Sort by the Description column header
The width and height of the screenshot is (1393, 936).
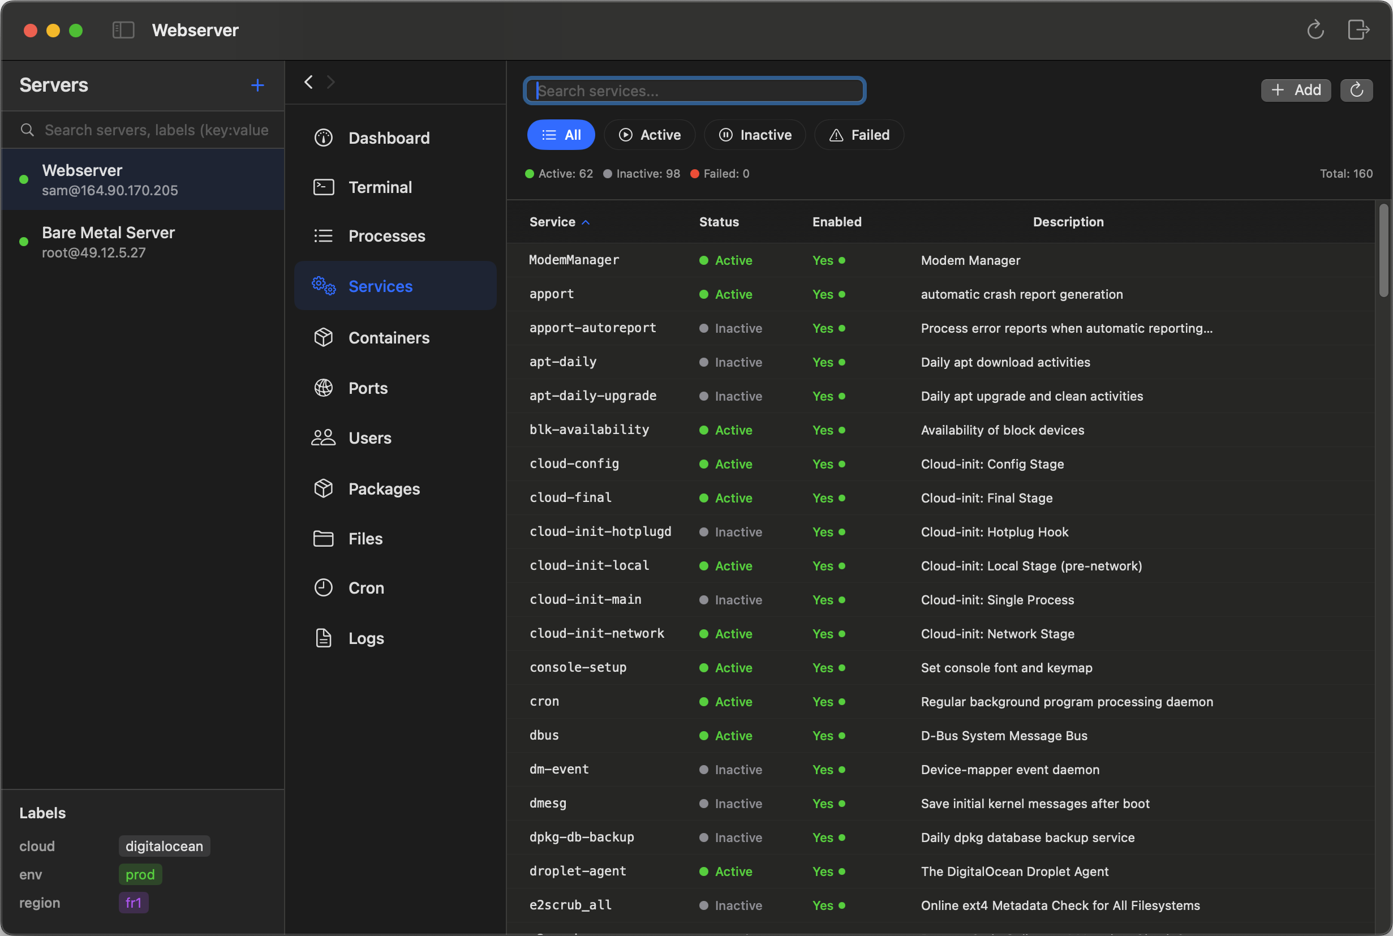(x=1068, y=222)
